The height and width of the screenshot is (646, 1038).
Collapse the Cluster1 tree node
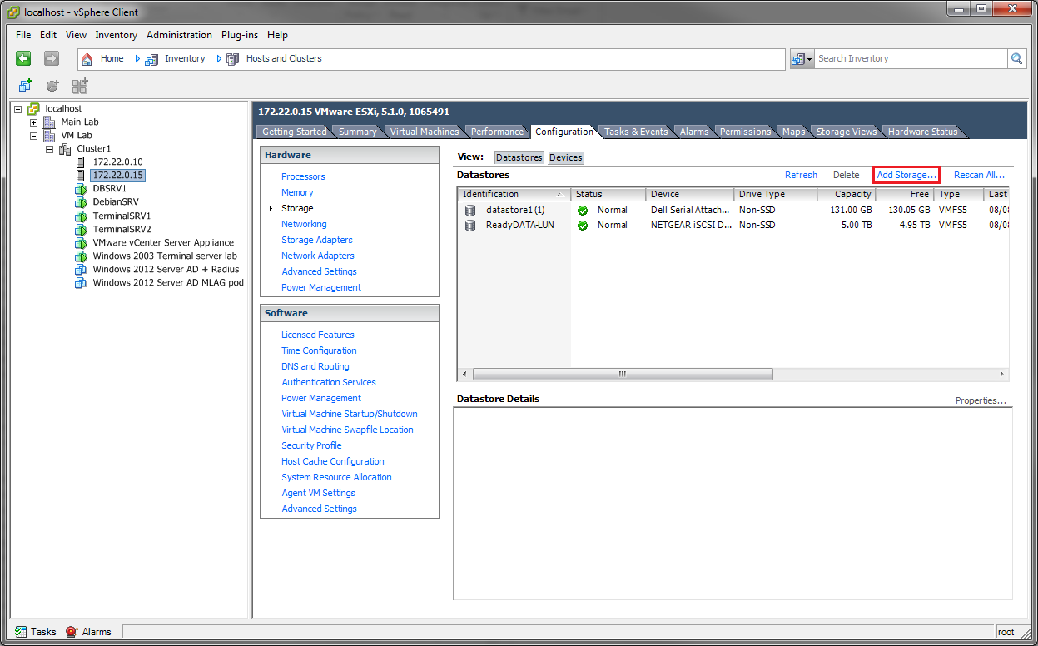(x=49, y=148)
